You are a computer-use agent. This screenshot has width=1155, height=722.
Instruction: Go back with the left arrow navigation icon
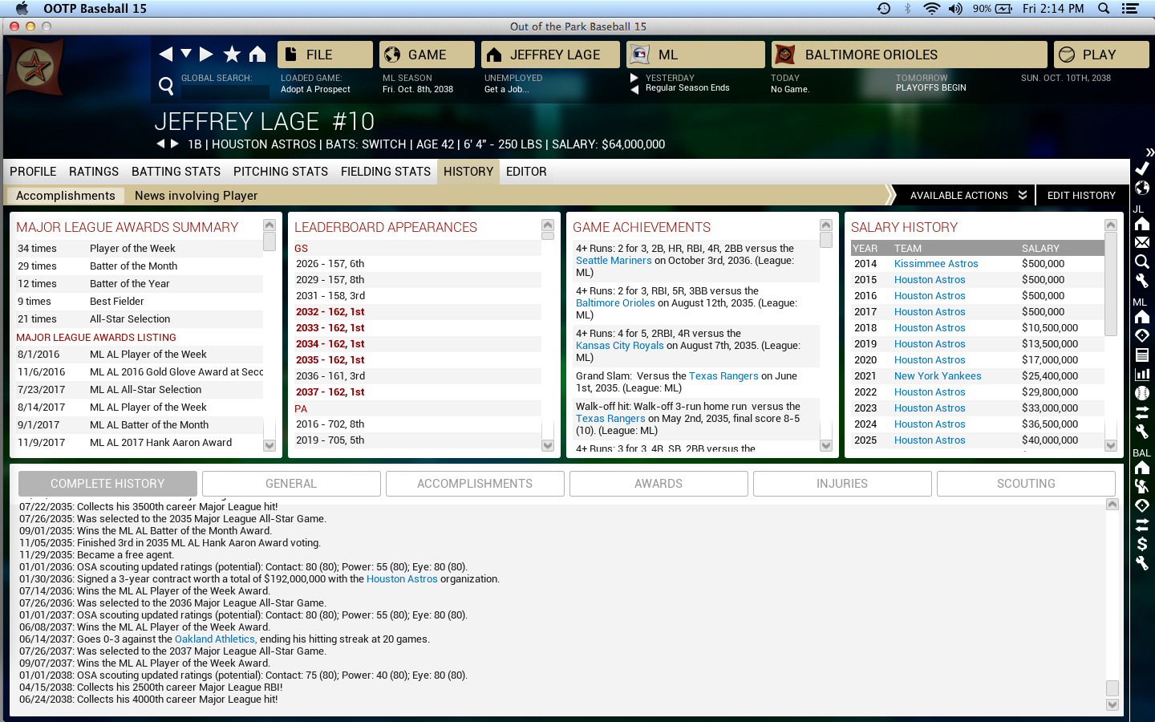pos(165,54)
